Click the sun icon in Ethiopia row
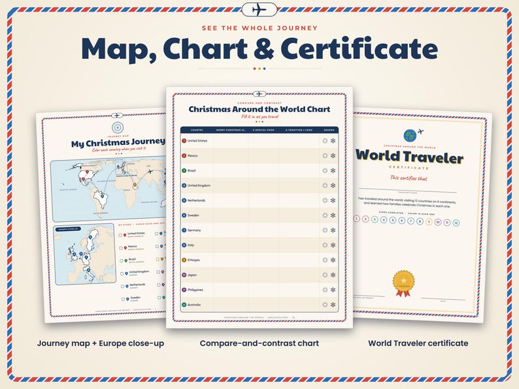Viewport: 519px width, 389px height. click(325, 260)
